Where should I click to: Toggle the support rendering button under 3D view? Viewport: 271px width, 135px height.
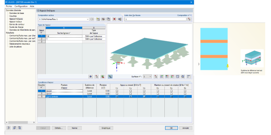(x=110, y=77)
